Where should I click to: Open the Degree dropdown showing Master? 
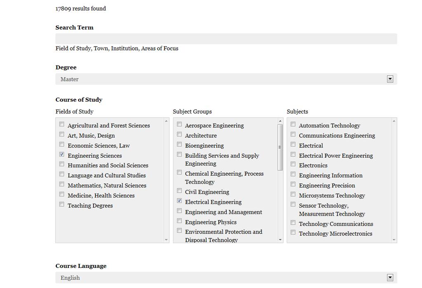[x=226, y=79]
